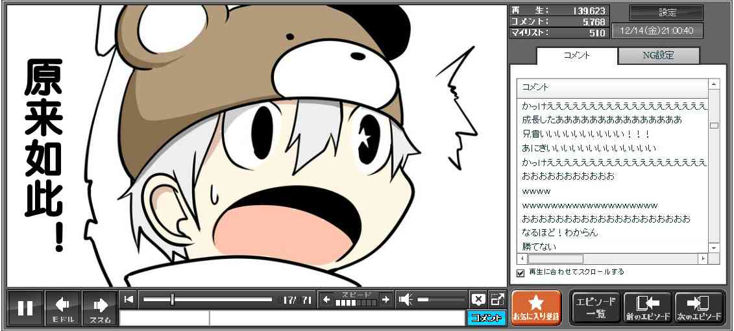The height and width of the screenshot is (331, 734).
Task: Pause the video playback
Action: coord(25,308)
